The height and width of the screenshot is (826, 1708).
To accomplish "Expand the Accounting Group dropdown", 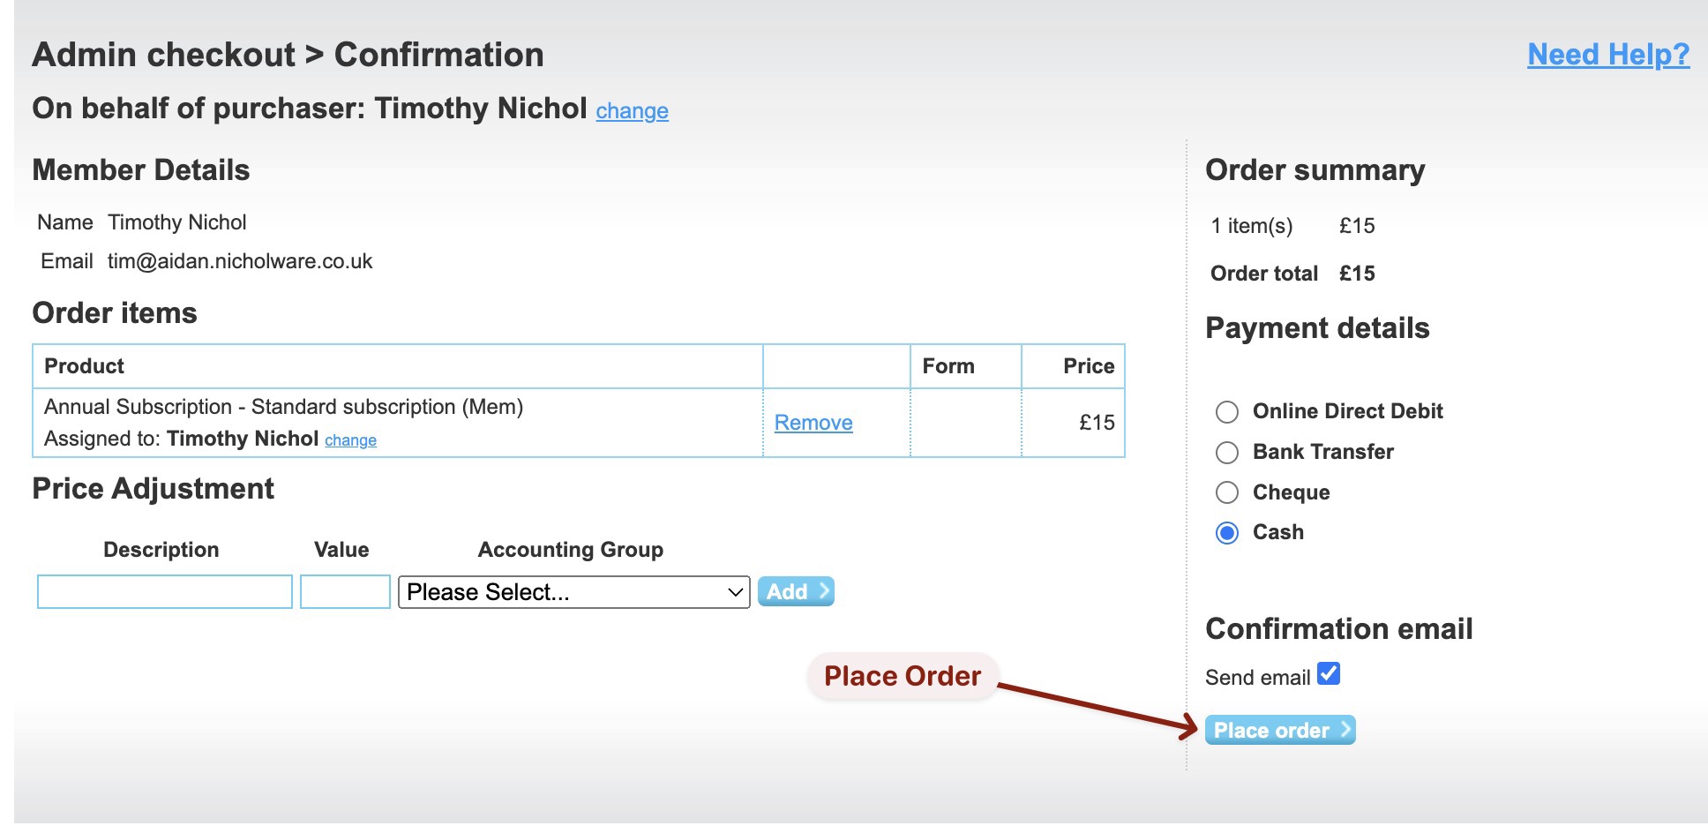I will (573, 592).
